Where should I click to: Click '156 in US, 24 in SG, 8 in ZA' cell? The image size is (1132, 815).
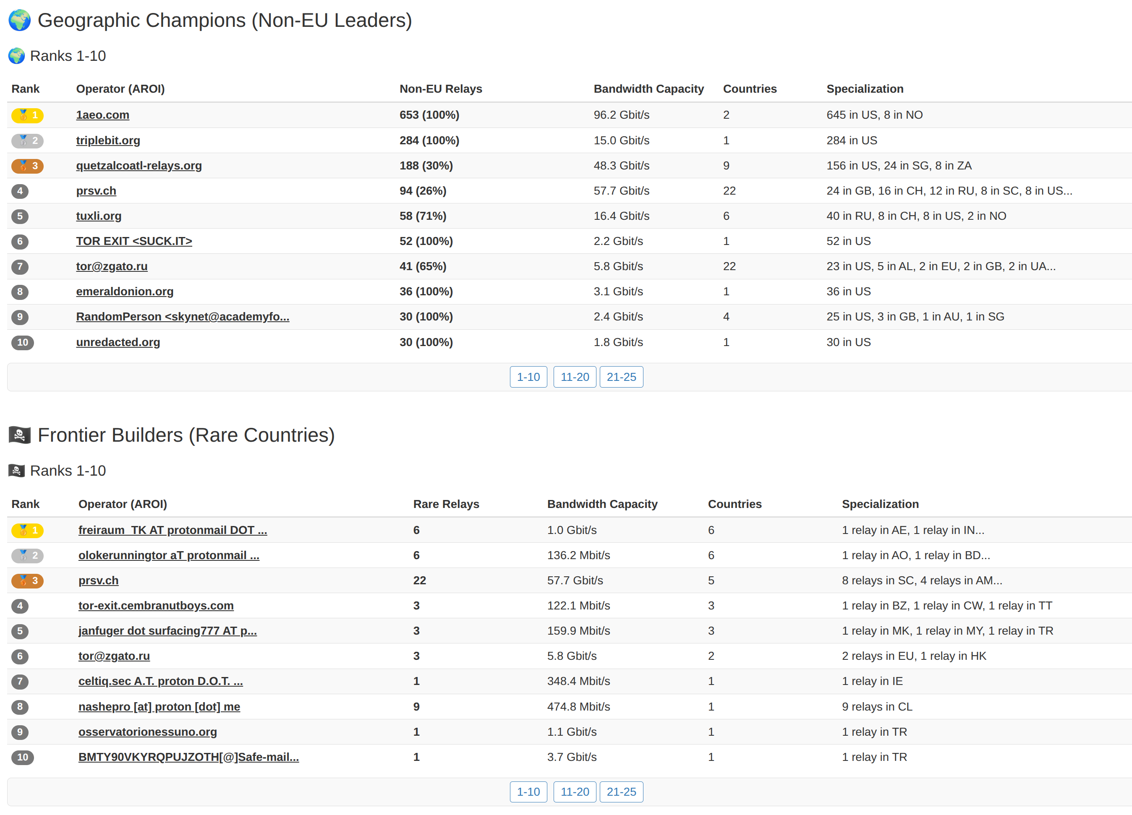pyautogui.click(x=899, y=166)
